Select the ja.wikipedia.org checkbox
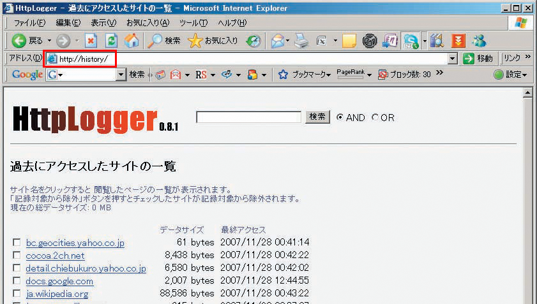This screenshot has height=304, width=537. (x=17, y=293)
